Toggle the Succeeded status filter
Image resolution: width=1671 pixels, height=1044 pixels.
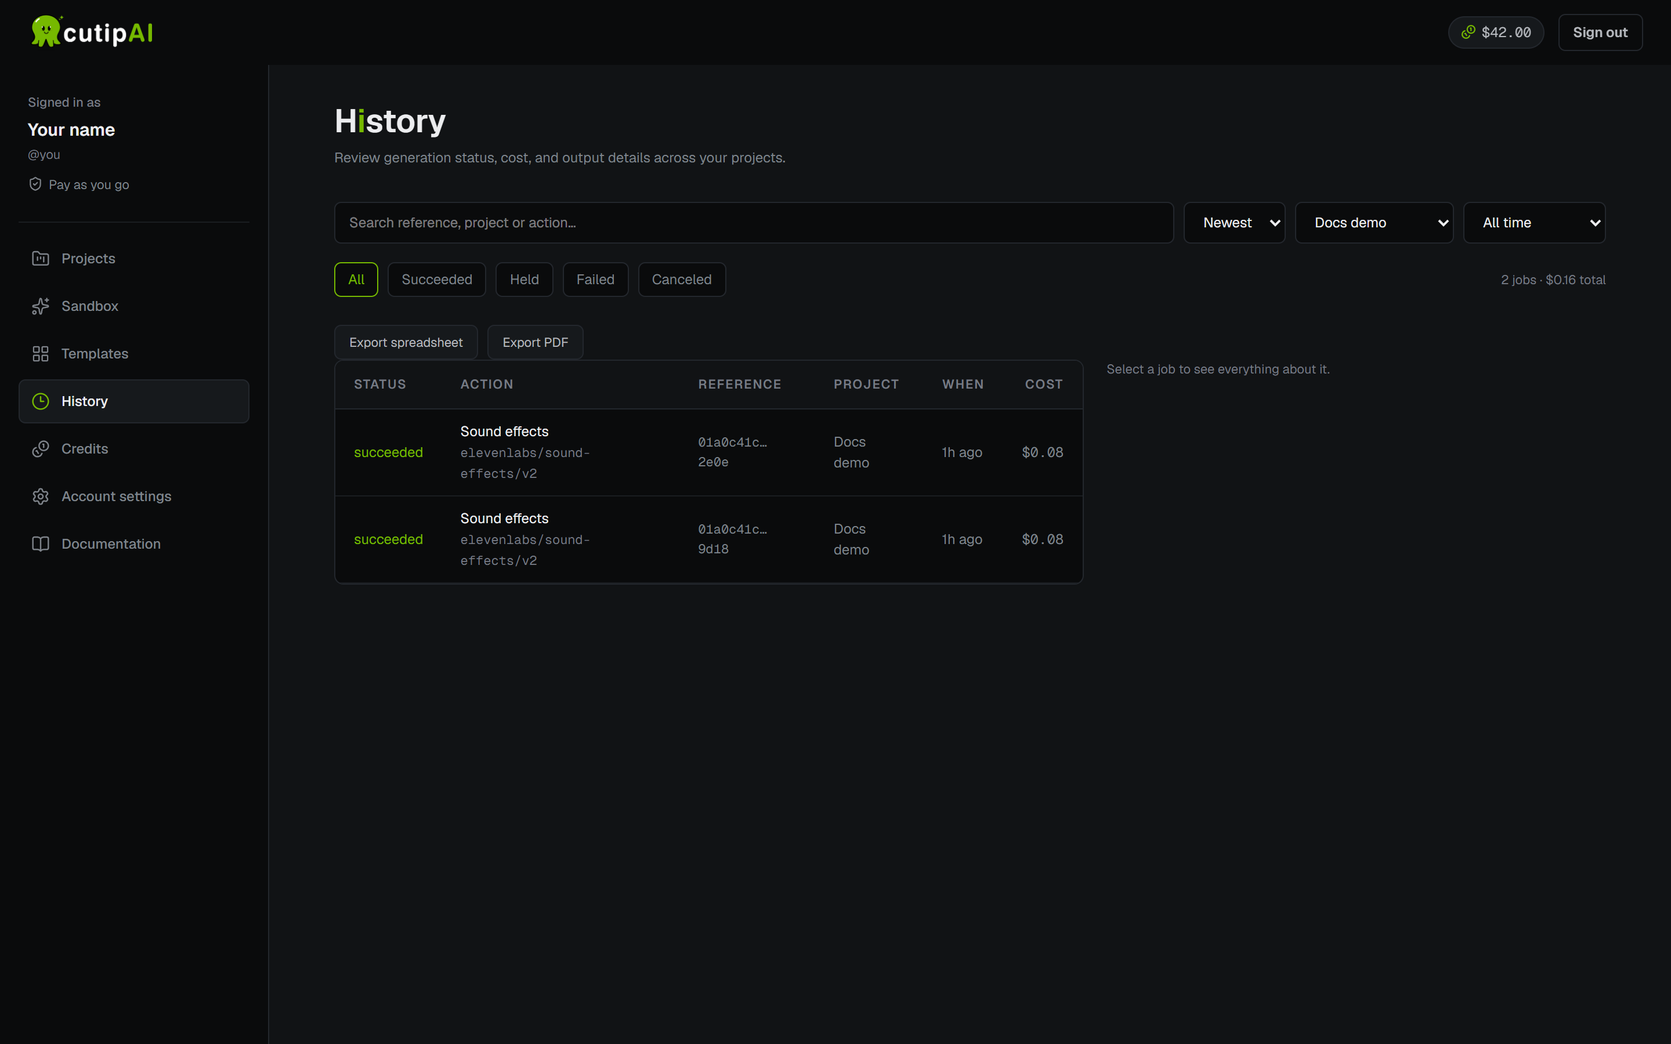[436, 280]
